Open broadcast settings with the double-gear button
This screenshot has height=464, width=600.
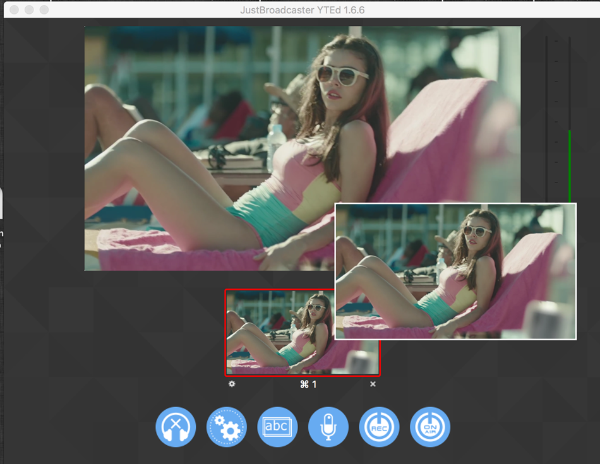[227, 427]
